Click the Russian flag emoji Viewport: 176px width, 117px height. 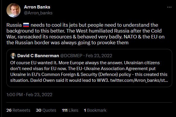point(26,25)
